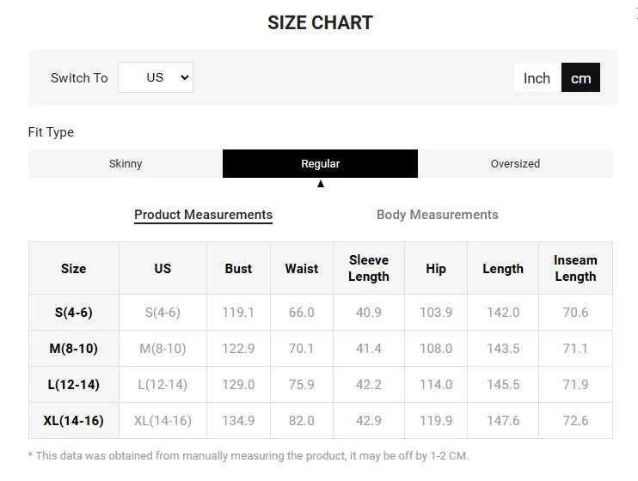Switch units to cm
Image resolution: width=638 pixels, height=481 pixels.
point(581,78)
